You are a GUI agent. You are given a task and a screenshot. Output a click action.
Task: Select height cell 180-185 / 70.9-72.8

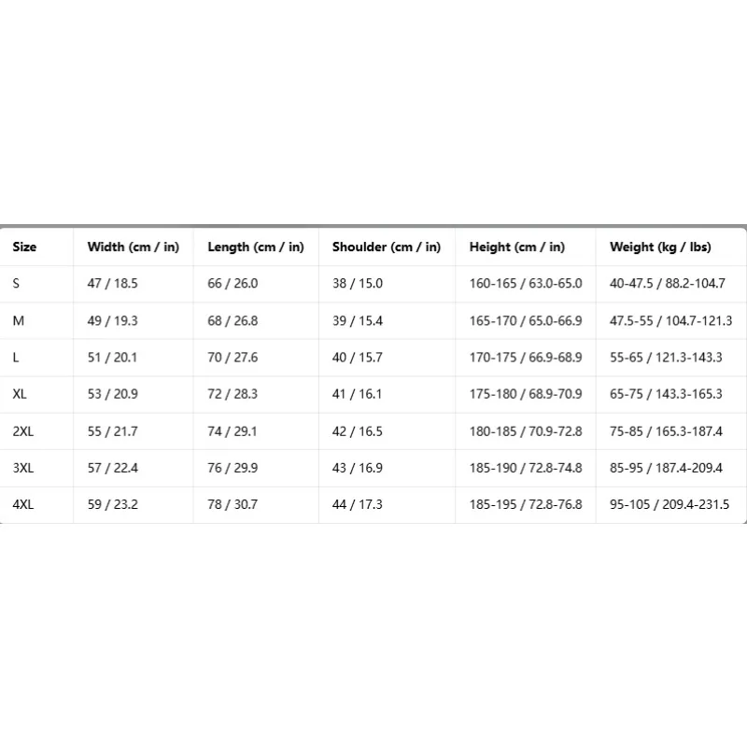(526, 431)
